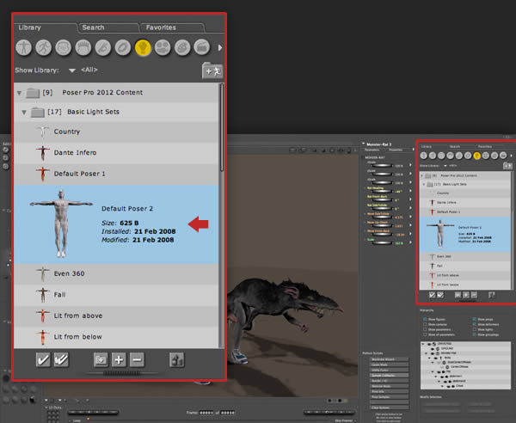Viewport: 516px width, 423px height.
Task: Click the figure-with-box icon in enlarged Library footer
Action: tap(176, 359)
